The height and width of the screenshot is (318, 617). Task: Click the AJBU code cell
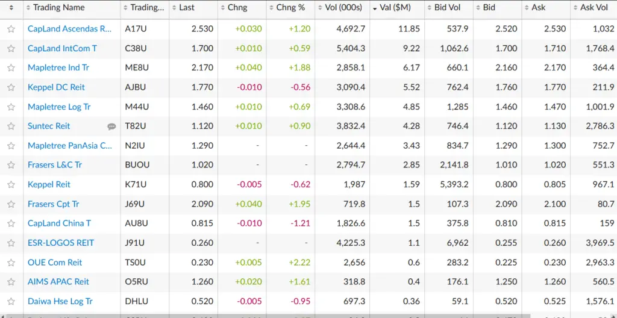pos(136,87)
